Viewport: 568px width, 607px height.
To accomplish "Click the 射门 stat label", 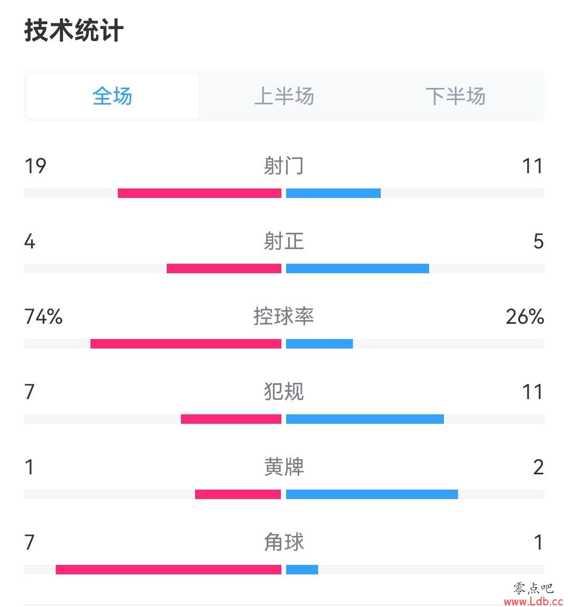I will (x=284, y=166).
